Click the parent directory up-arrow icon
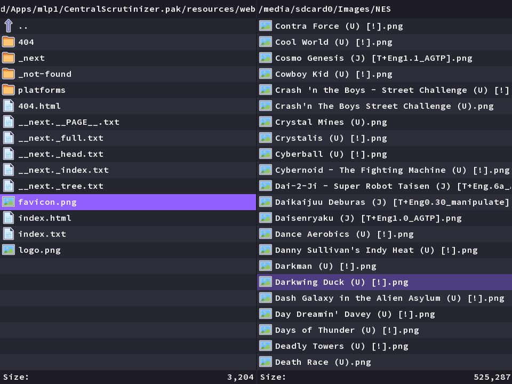This screenshot has height=384, width=512. point(9,26)
